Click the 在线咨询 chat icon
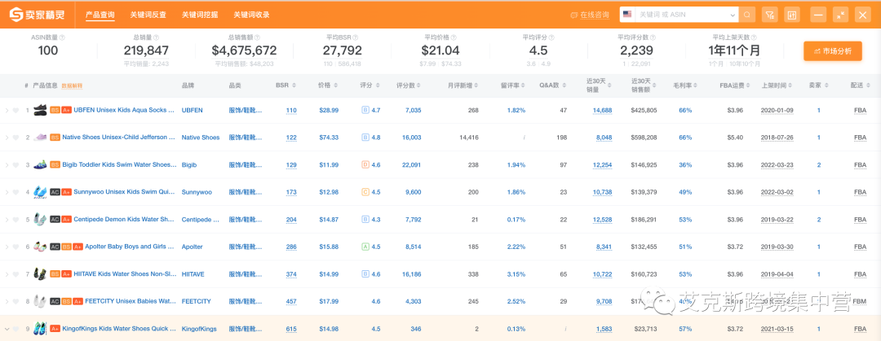Image resolution: width=881 pixels, height=341 pixels. pos(575,15)
